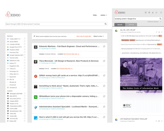
Task: Click share icon on Edwardo Martinez result
Action: pos(104,46)
